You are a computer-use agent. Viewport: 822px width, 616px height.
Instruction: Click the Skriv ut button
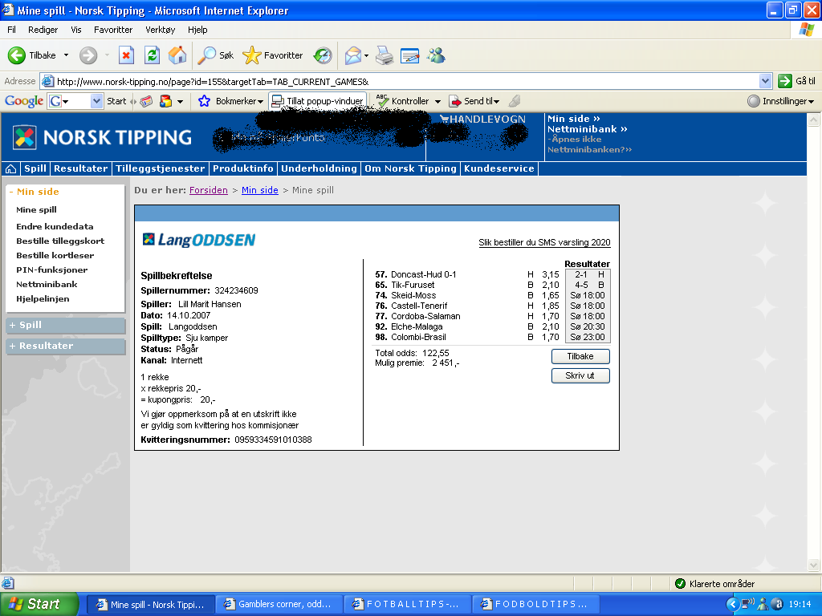(580, 375)
